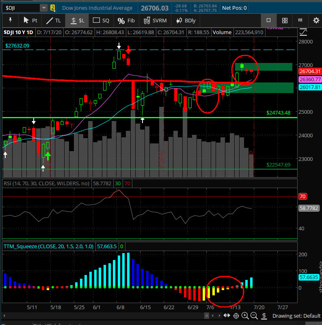Choose the Fib retracement tool

(126, 20)
